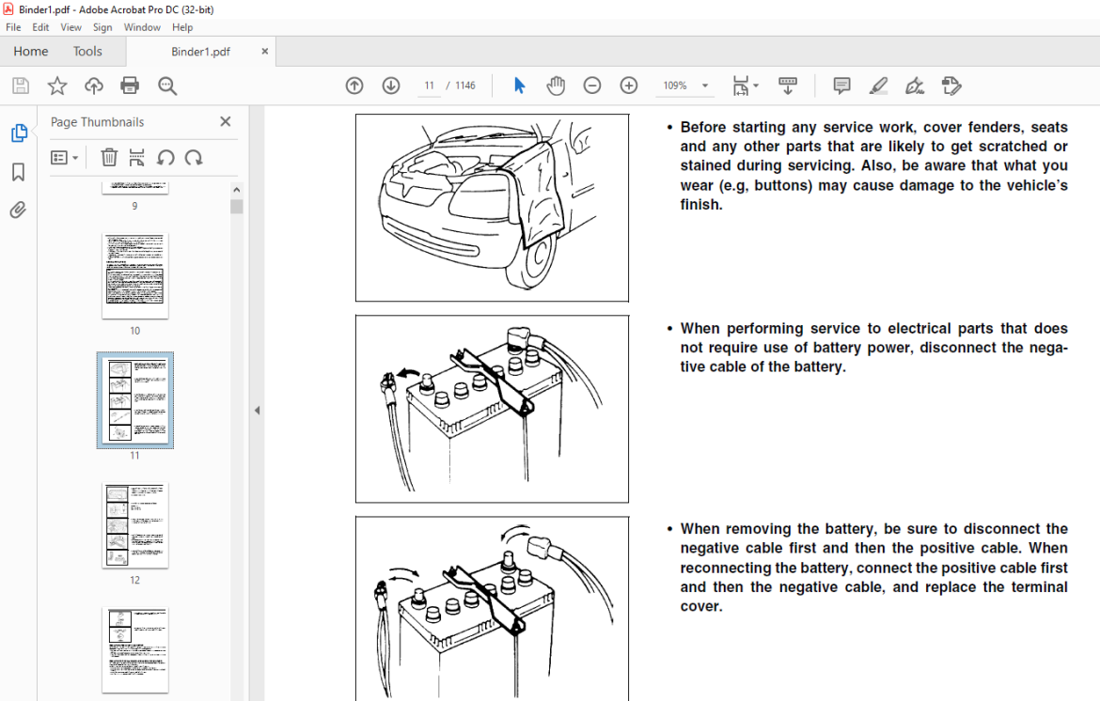Select the Highlight text pen tool
Viewport: 1100px width, 701px height.
point(878,86)
